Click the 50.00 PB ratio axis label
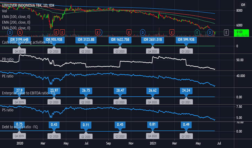Image resolution: width=252 pixels, height=148 pixels. tap(240, 60)
